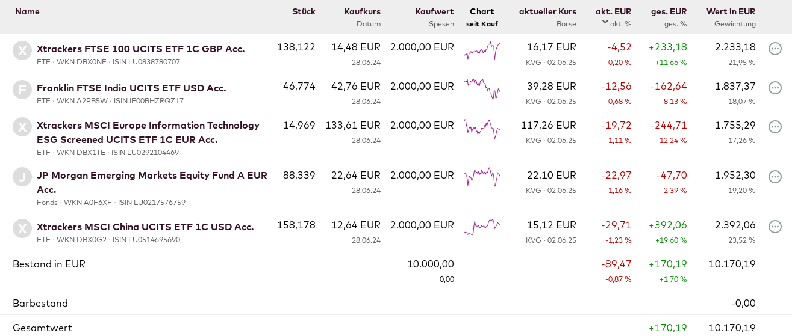Click the X avatar icon of FTSE 100 ETF

click(x=22, y=50)
